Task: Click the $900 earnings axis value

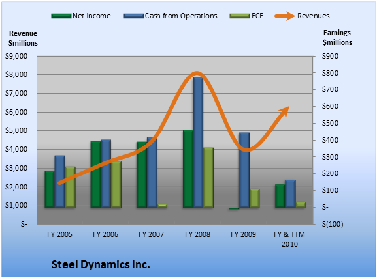Action: pos(331,56)
